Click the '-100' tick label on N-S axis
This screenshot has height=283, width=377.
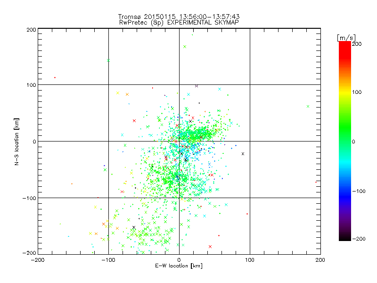tap(29, 198)
